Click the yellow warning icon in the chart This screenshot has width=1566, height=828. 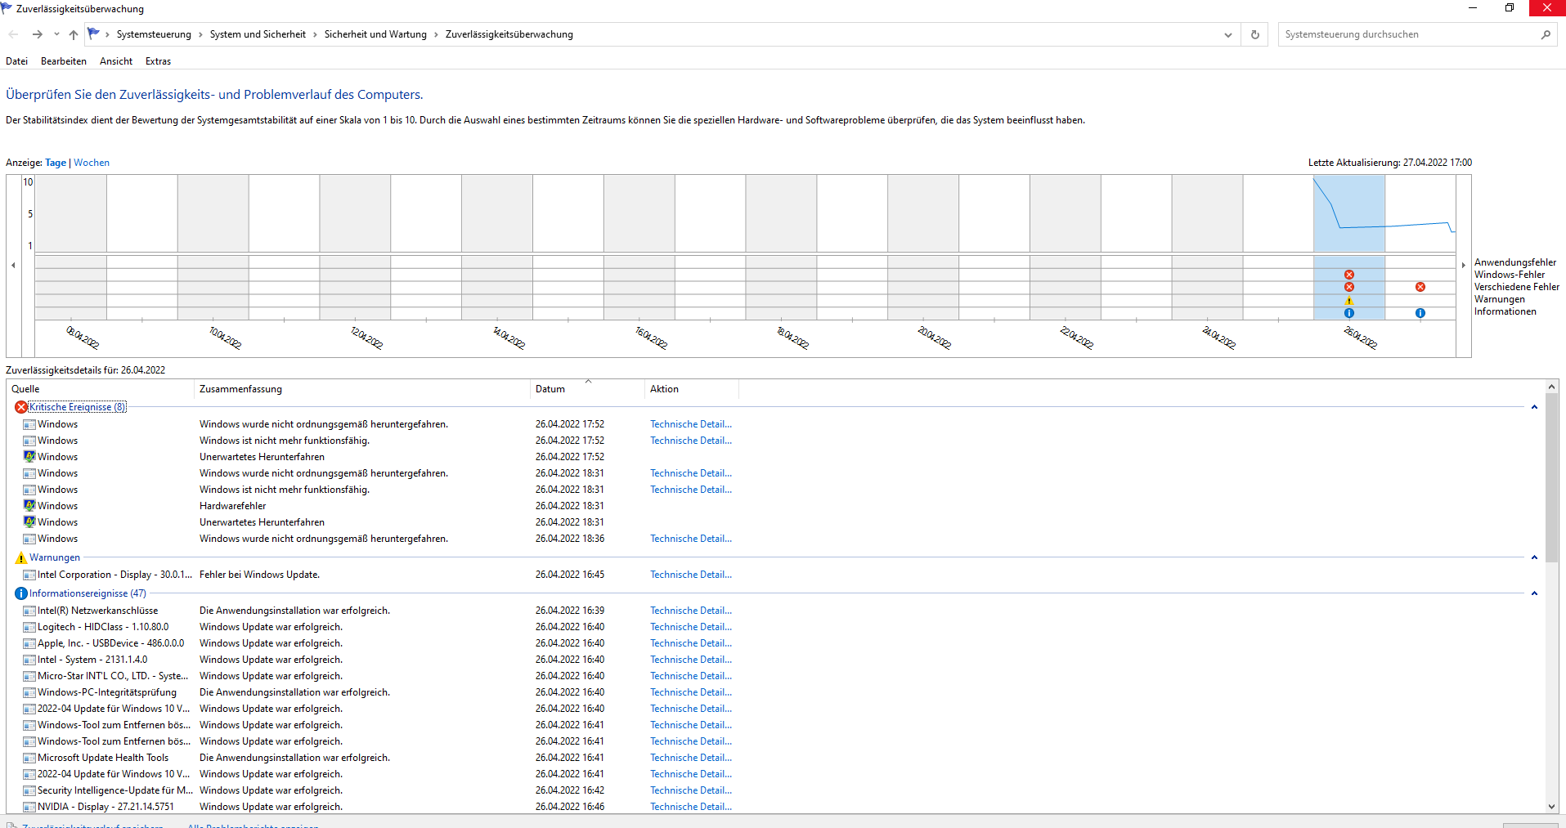[x=1348, y=300]
